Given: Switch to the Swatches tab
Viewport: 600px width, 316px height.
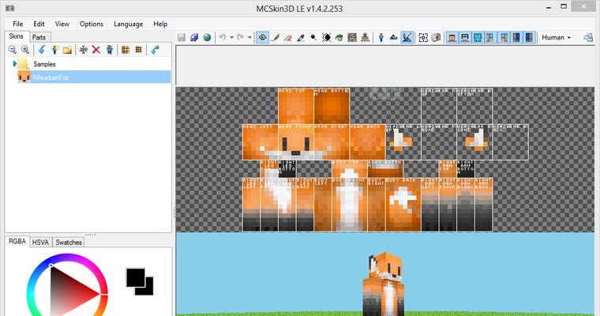Looking at the screenshot, I should coord(69,242).
